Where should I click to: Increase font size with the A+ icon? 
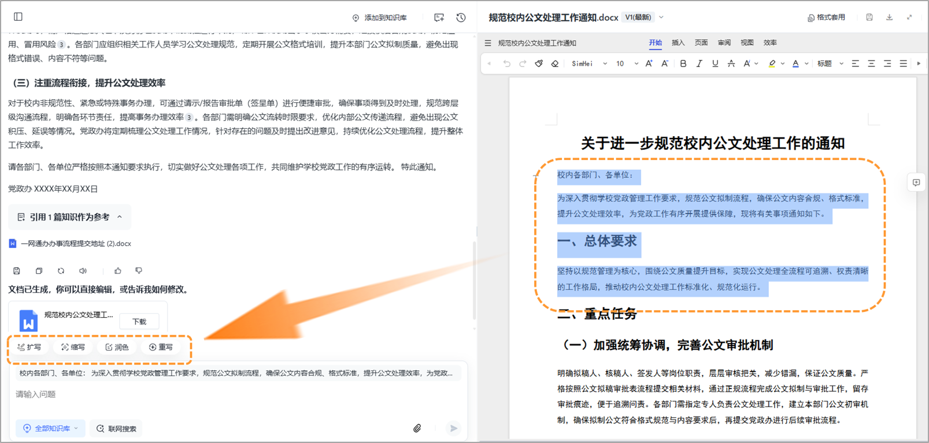[x=649, y=64]
